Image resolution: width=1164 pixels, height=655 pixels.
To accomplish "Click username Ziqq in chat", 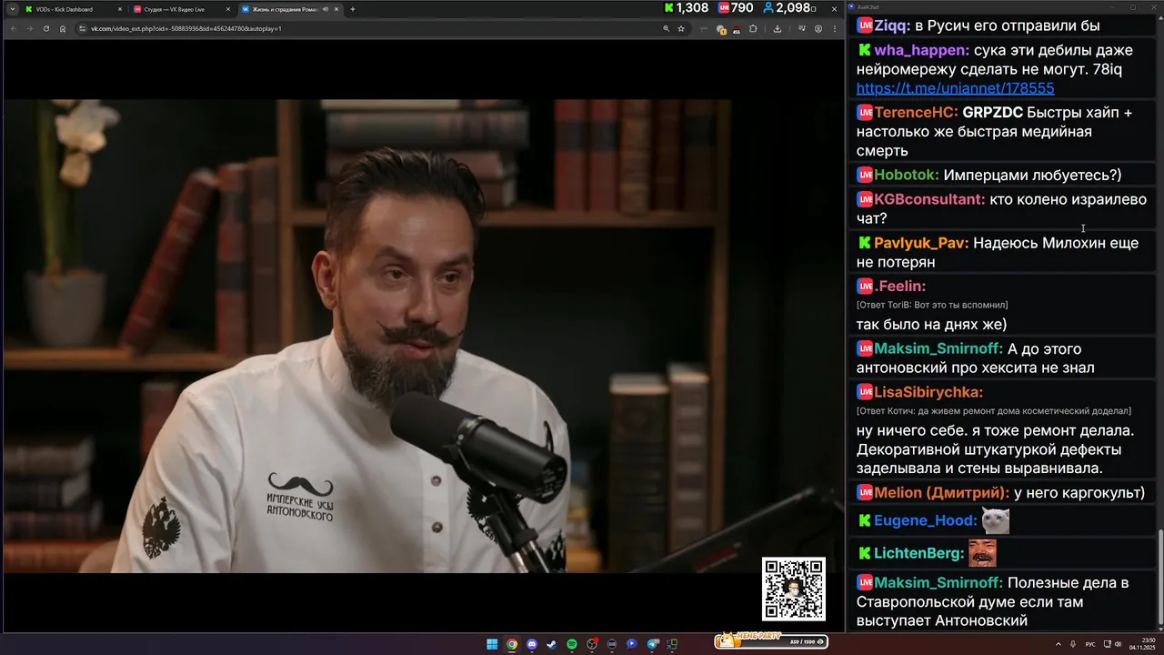I will click(891, 25).
